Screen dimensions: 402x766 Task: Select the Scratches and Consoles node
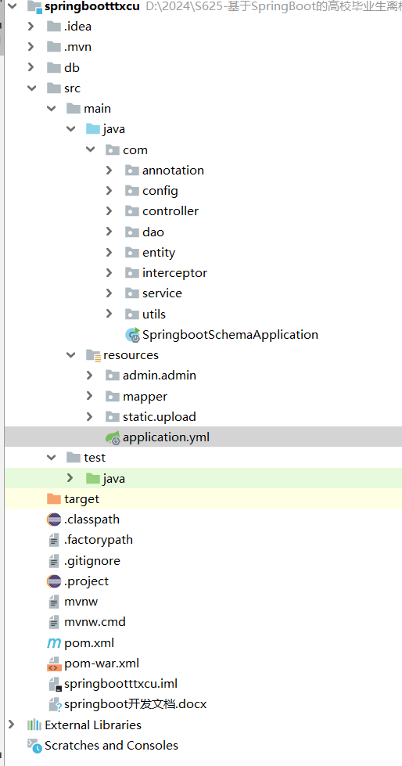111,746
